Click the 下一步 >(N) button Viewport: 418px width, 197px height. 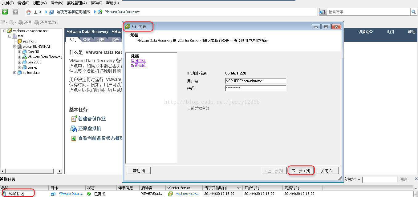(x=301, y=171)
